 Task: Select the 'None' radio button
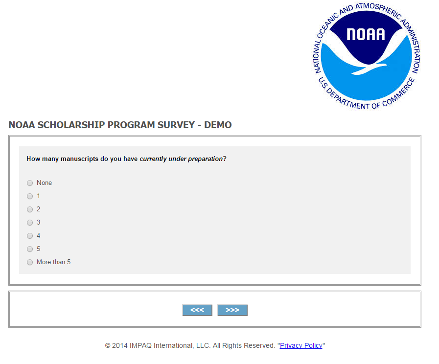click(30, 183)
